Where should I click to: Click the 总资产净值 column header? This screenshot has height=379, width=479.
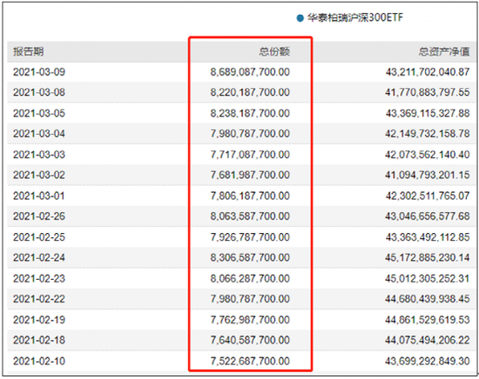point(444,51)
